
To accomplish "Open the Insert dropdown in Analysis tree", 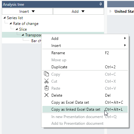I will 27,11.
